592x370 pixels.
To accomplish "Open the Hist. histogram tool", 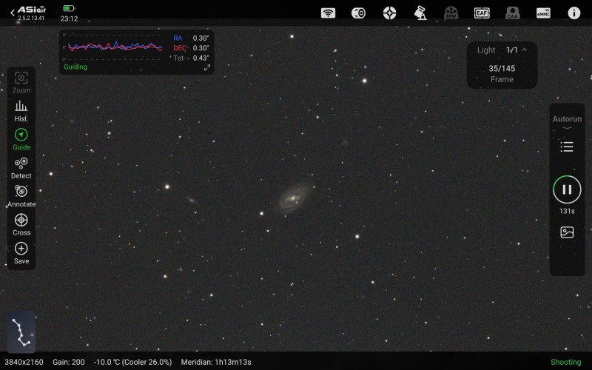I will (x=21, y=111).
